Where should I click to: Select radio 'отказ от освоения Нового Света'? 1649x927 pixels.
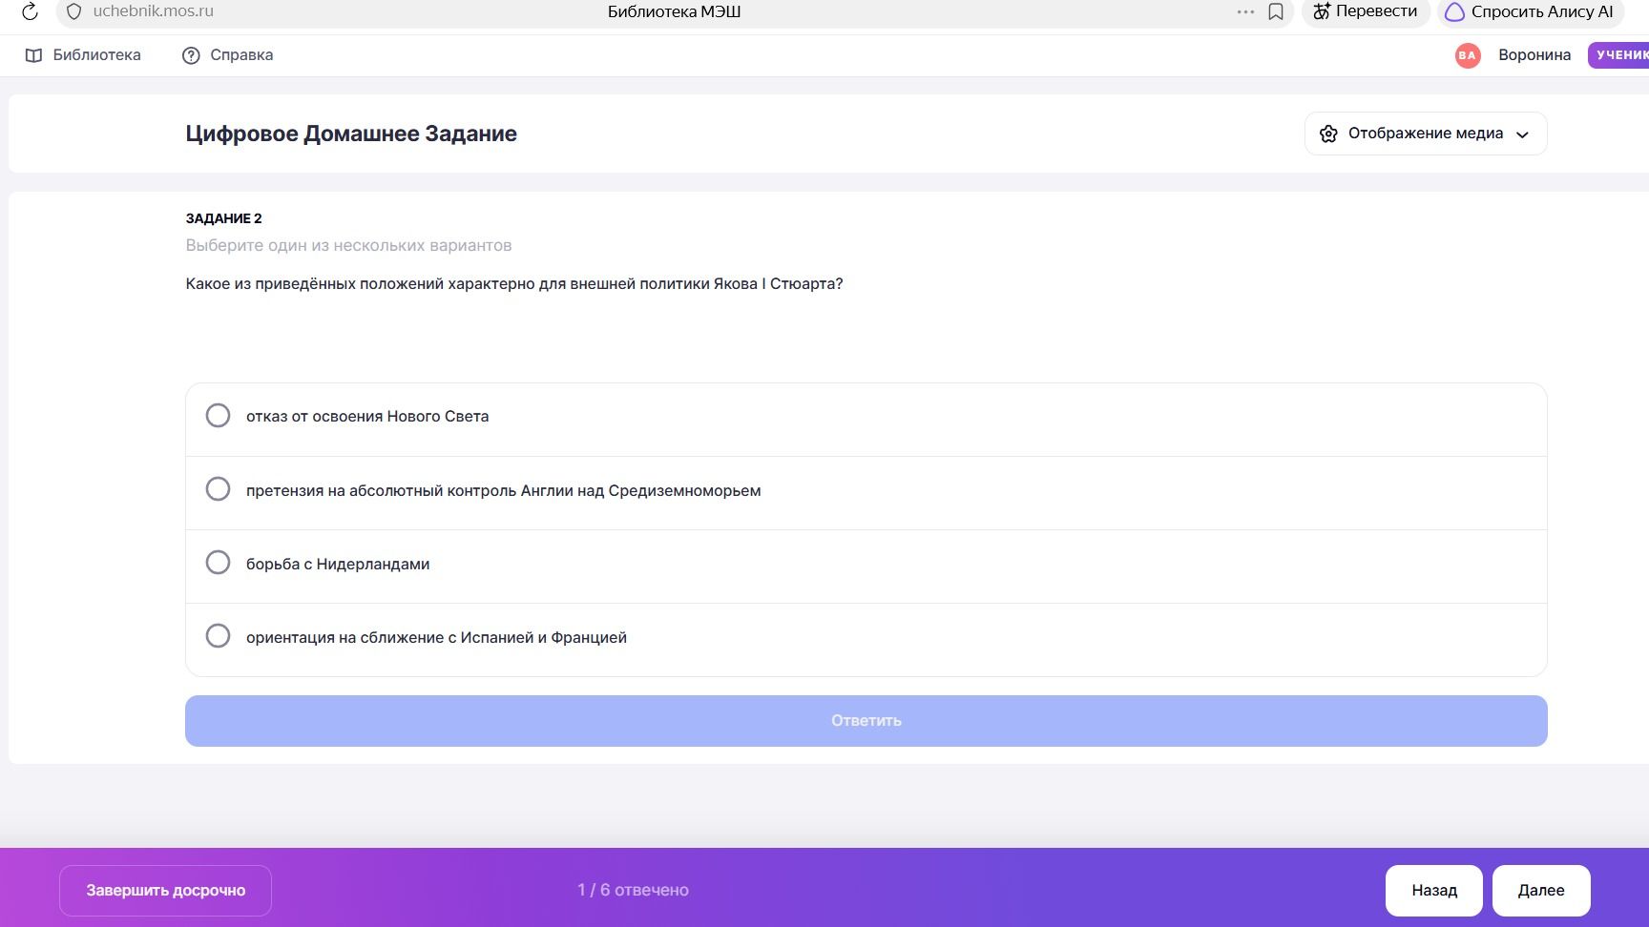tap(219, 416)
